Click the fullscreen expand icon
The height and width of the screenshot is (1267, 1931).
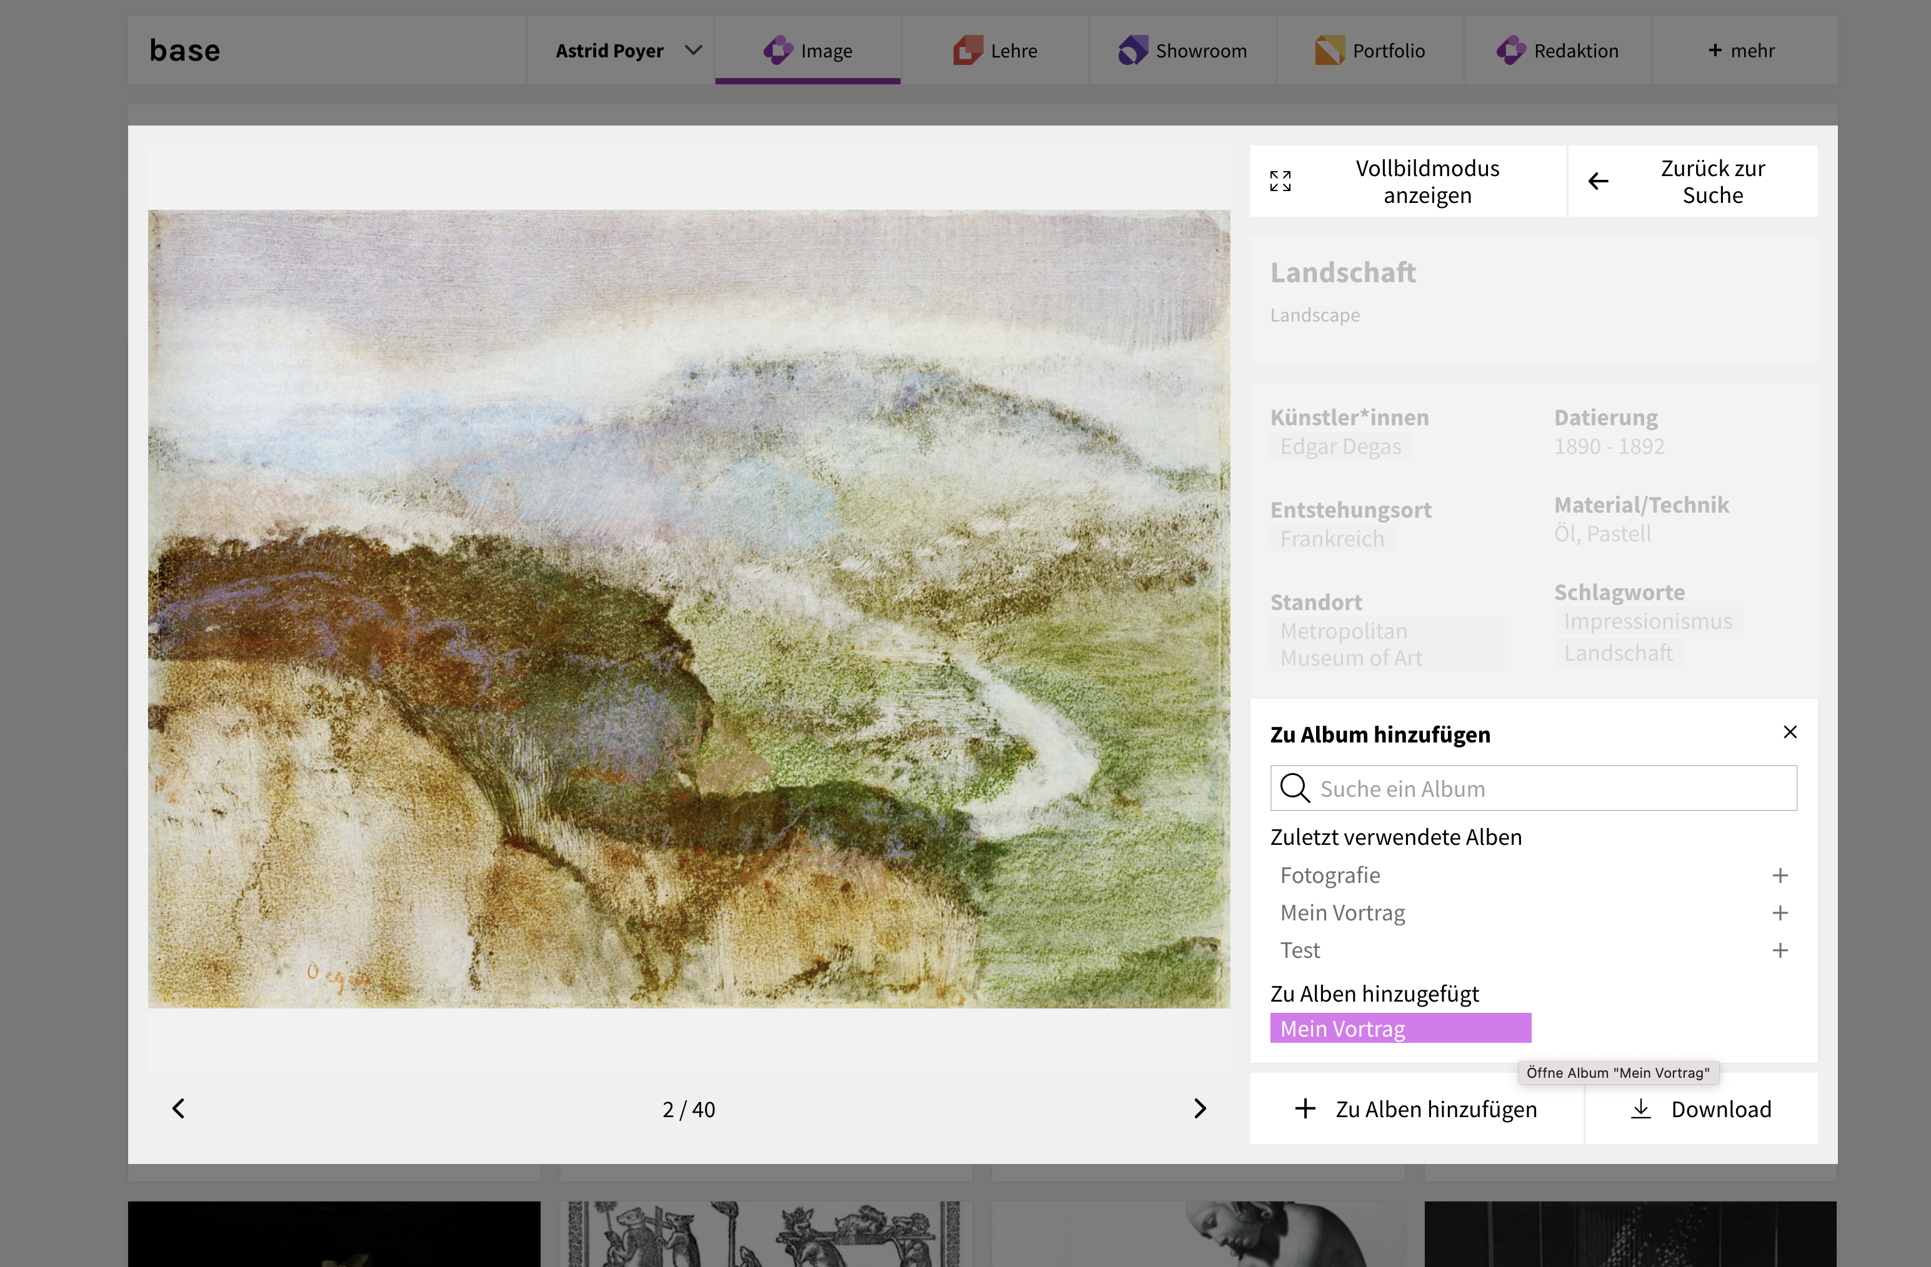(1280, 180)
